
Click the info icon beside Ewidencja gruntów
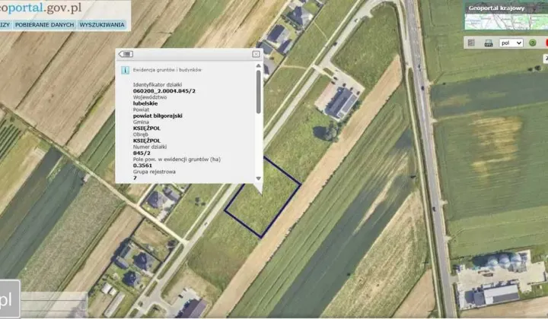(125, 70)
